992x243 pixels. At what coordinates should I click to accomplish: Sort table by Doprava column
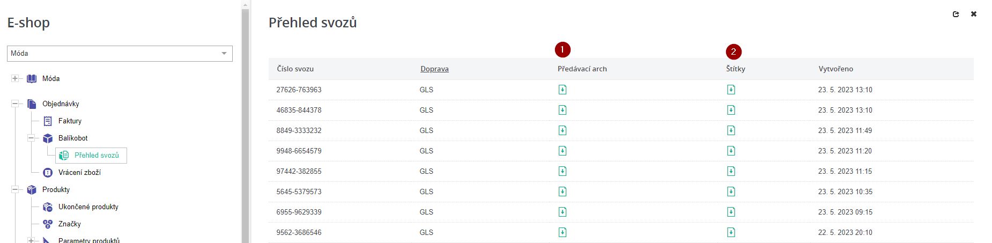click(434, 69)
